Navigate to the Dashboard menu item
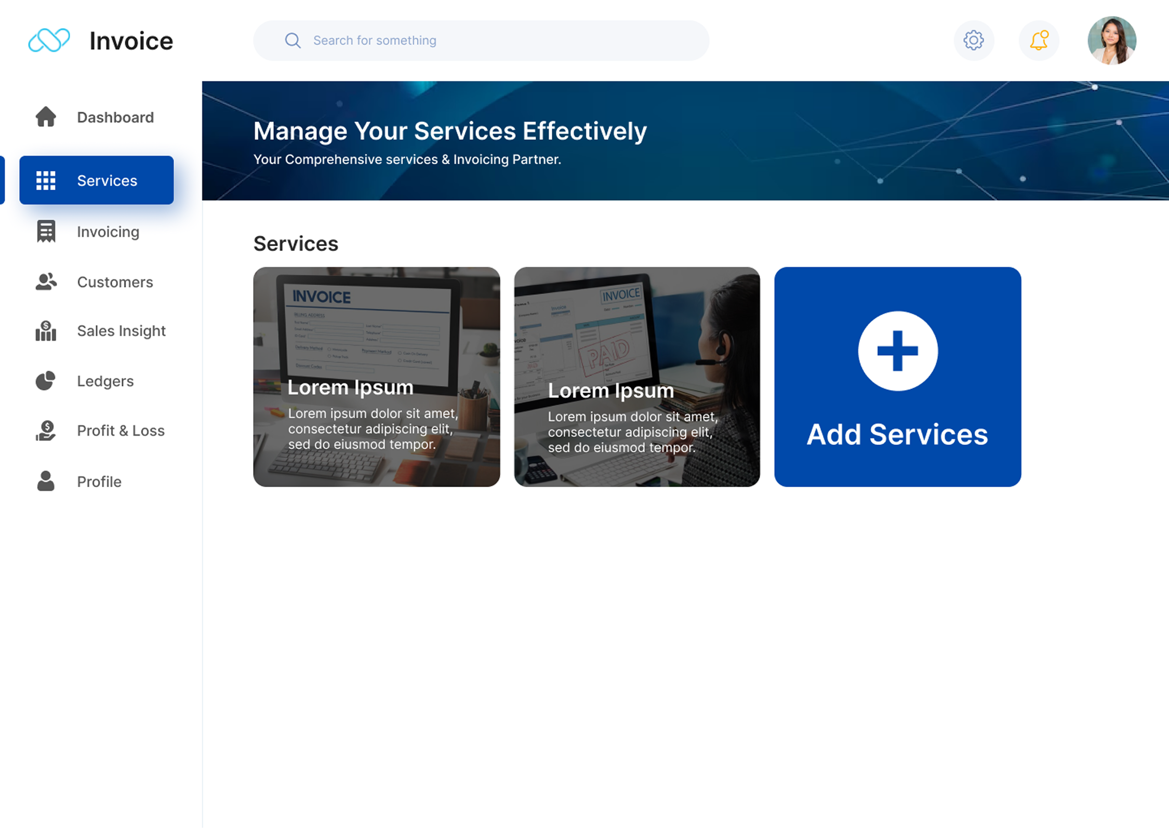 point(115,117)
